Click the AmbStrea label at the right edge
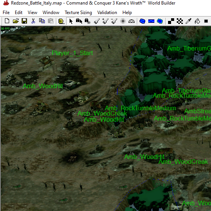The width and height of the screenshot is (211, 211). click(x=198, y=111)
